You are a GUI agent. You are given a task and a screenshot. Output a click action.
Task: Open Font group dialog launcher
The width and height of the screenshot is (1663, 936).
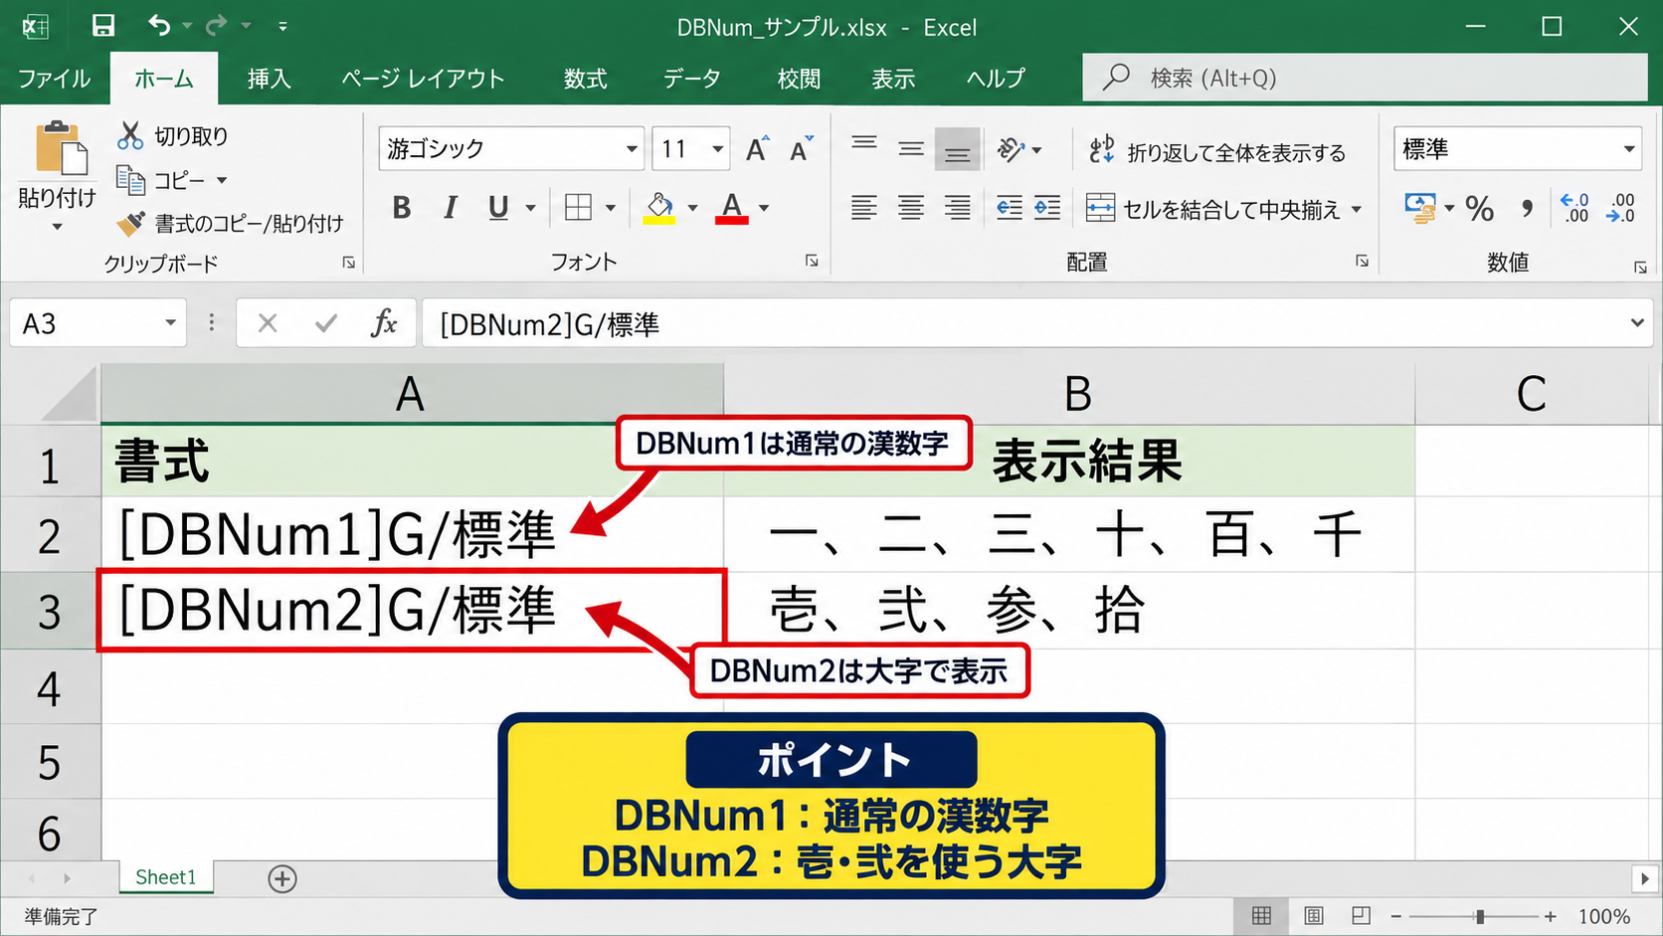click(x=812, y=261)
